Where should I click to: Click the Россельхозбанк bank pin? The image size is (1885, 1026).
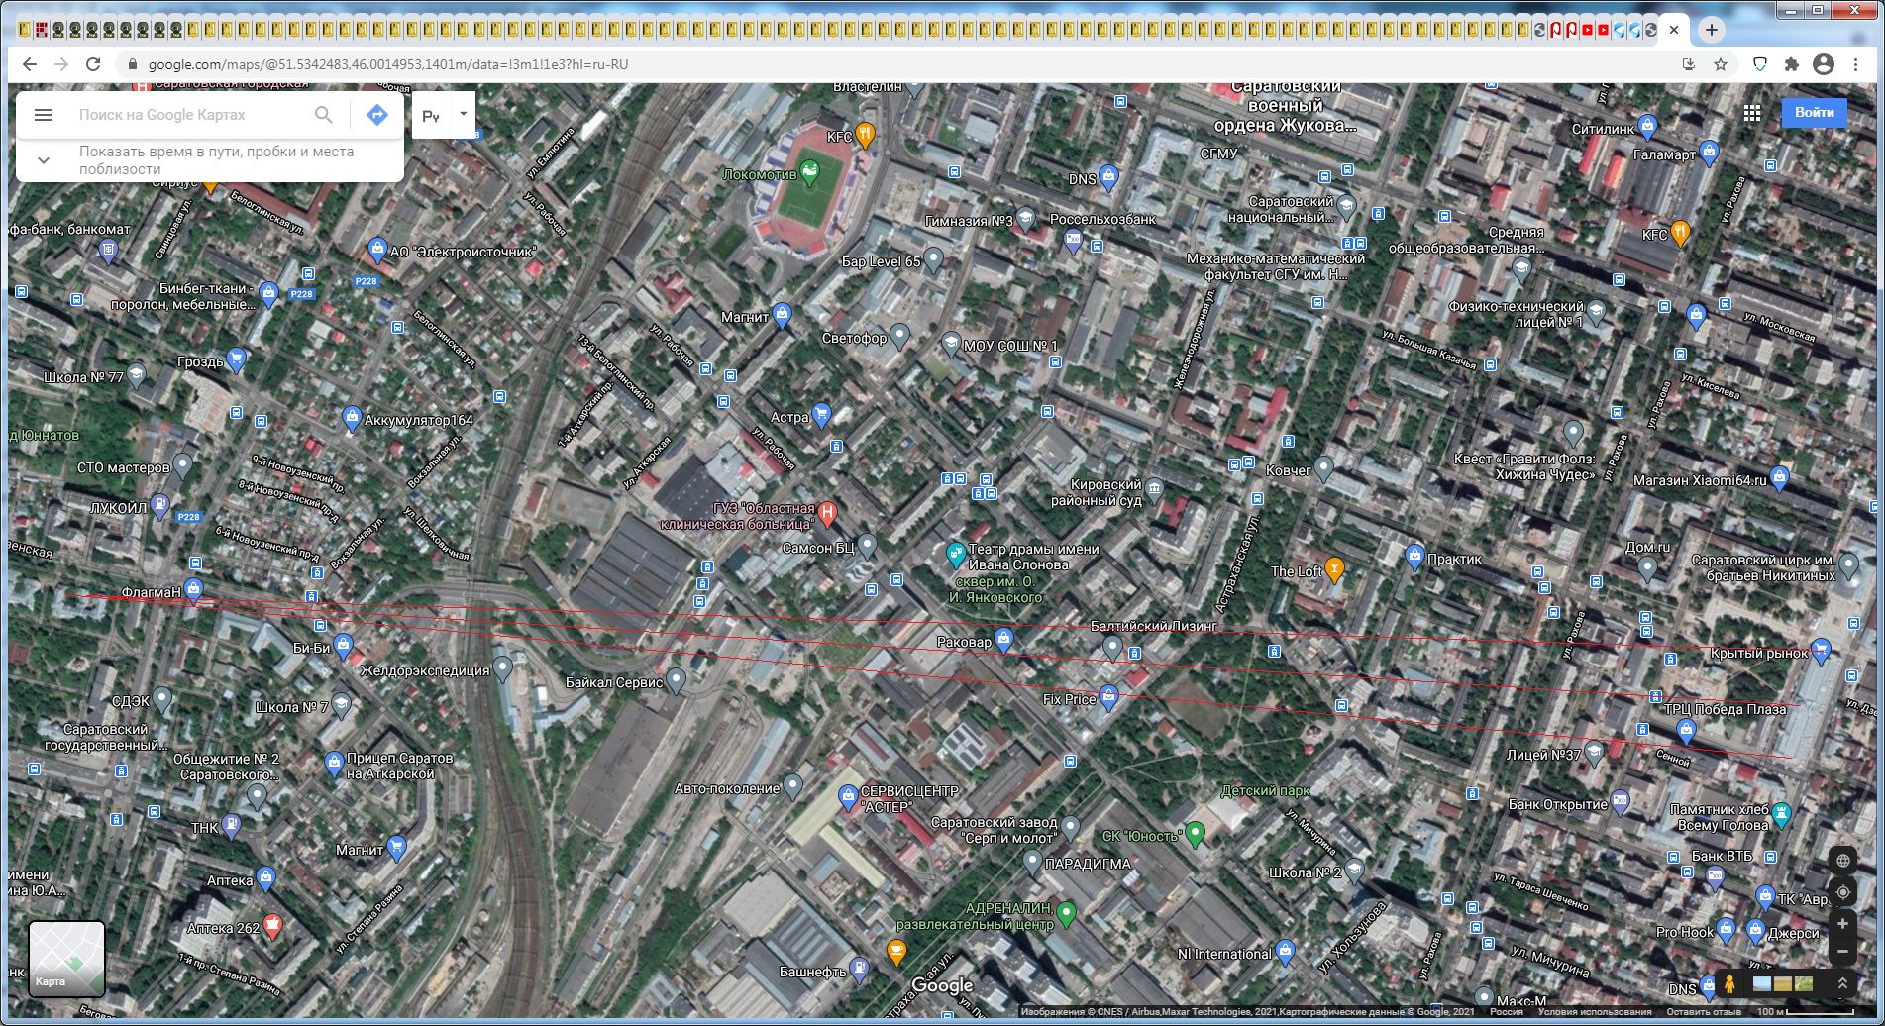point(1073,242)
